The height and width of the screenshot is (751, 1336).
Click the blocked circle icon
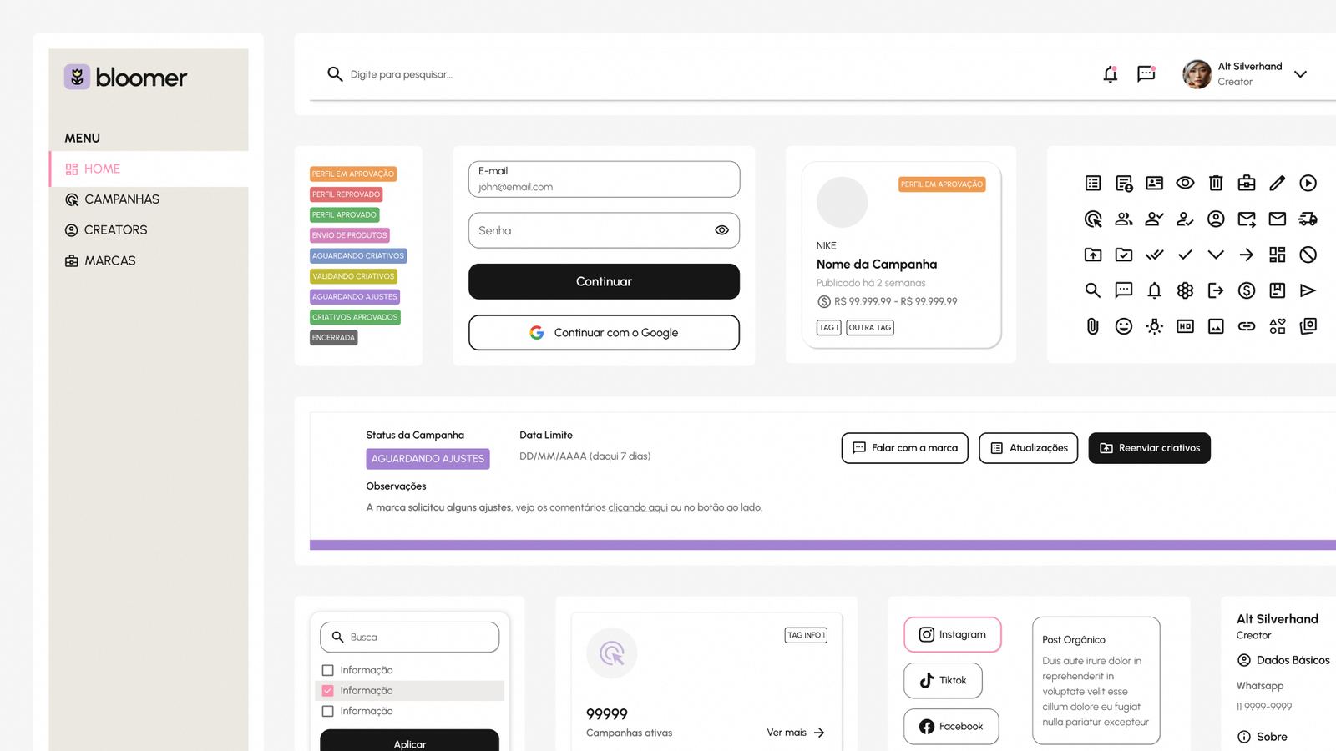click(x=1308, y=255)
